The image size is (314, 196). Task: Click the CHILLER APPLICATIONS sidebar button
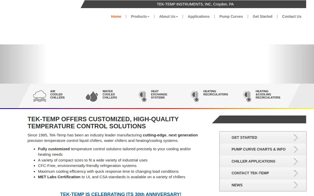(x=263, y=161)
